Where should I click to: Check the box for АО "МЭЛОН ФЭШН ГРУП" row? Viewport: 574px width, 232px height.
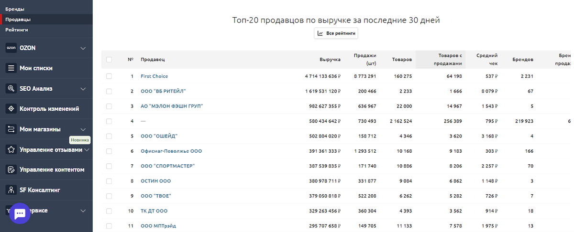point(109,106)
